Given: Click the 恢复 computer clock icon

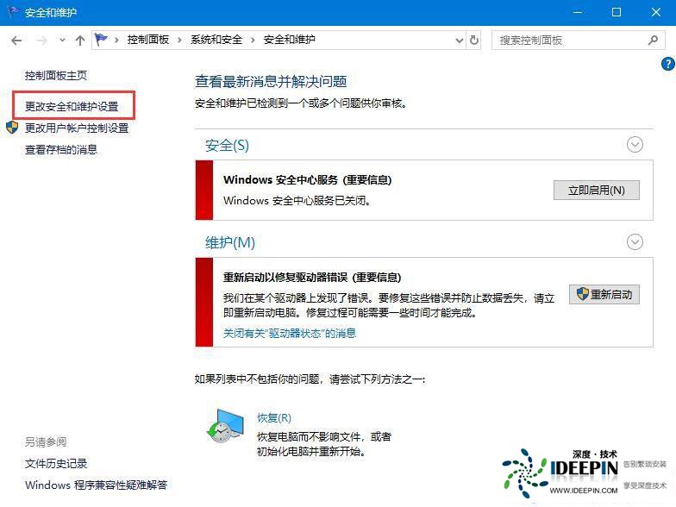Looking at the screenshot, I should (x=225, y=426).
